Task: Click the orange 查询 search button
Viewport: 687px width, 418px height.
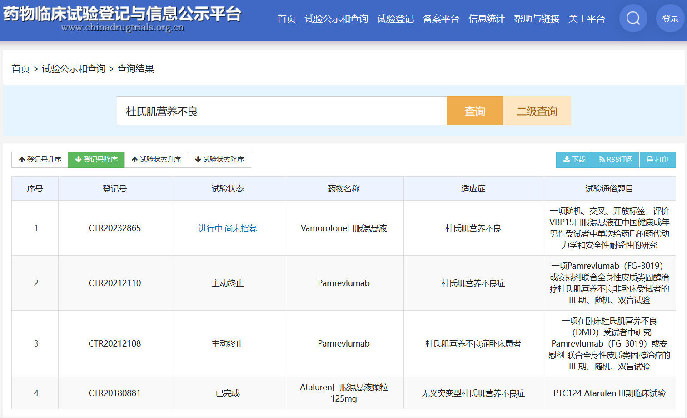Action: [x=475, y=111]
